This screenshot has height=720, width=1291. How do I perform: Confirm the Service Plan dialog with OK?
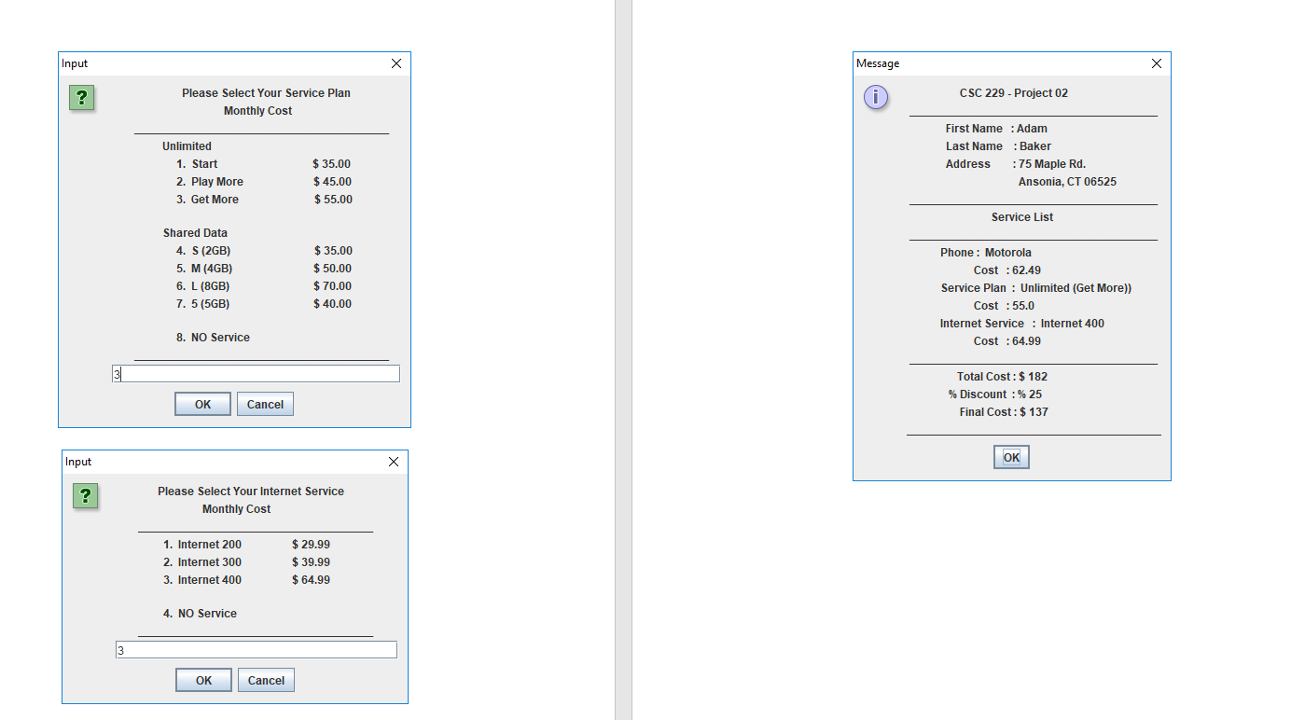pyautogui.click(x=202, y=404)
